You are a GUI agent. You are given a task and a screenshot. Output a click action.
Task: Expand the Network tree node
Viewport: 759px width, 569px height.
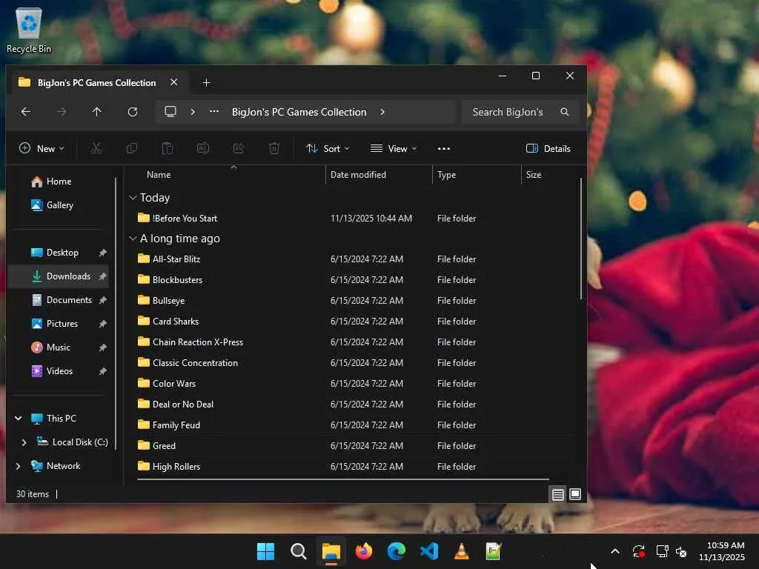coord(19,467)
